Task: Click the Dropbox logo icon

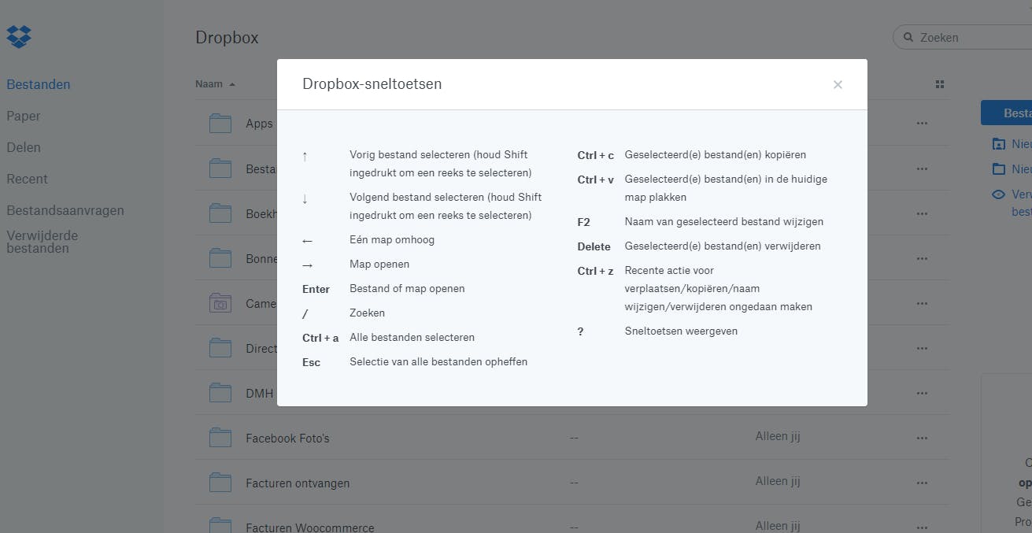Action: pos(18,36)
